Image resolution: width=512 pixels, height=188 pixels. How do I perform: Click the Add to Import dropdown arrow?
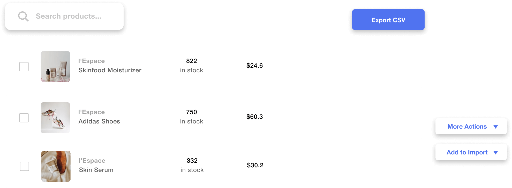point(495,153)
